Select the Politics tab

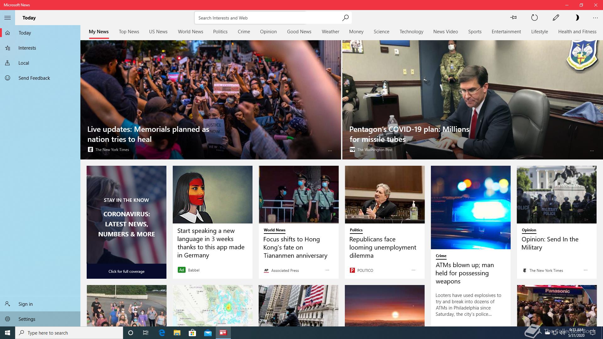220,32
